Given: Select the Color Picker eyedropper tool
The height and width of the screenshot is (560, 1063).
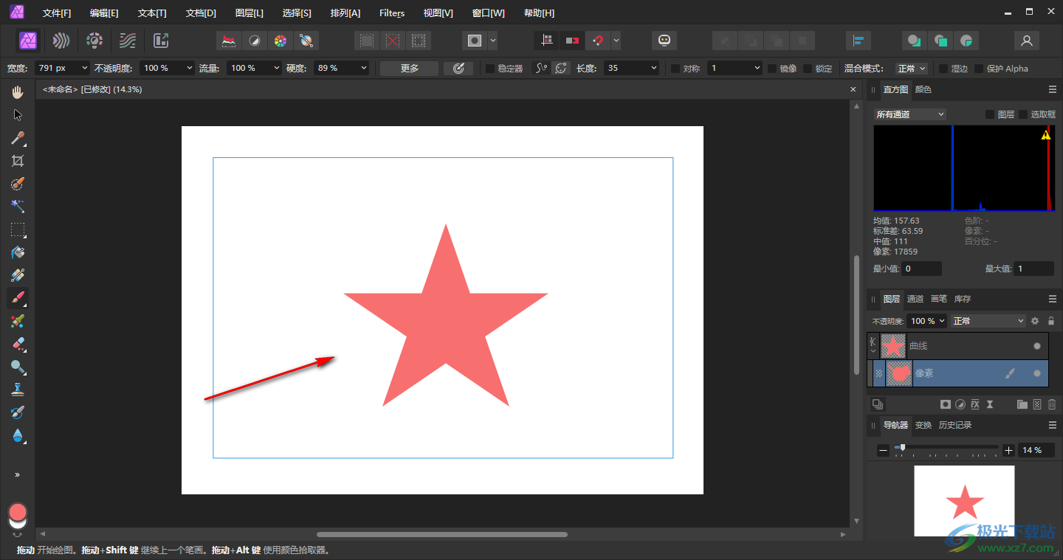Looking at the screenshot, I should [18, 138].
